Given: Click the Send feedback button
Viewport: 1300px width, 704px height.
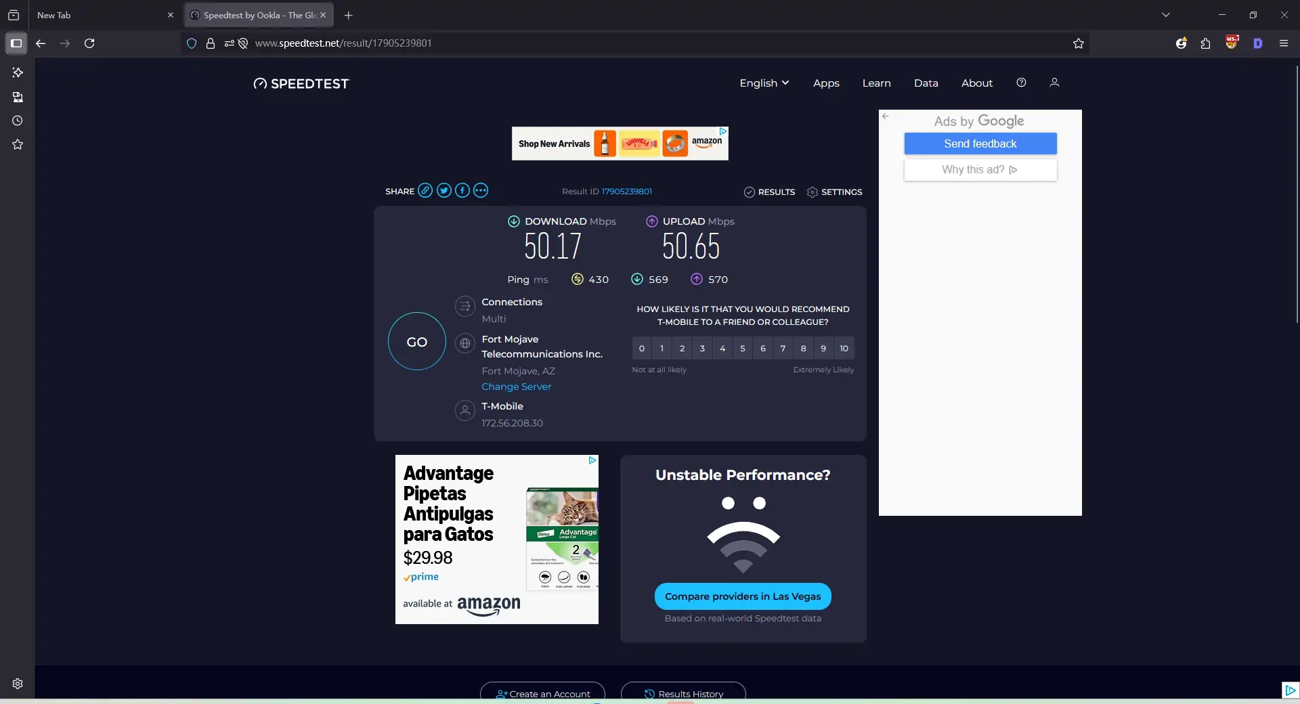Looking at the screenshot, I should [980, 144].
